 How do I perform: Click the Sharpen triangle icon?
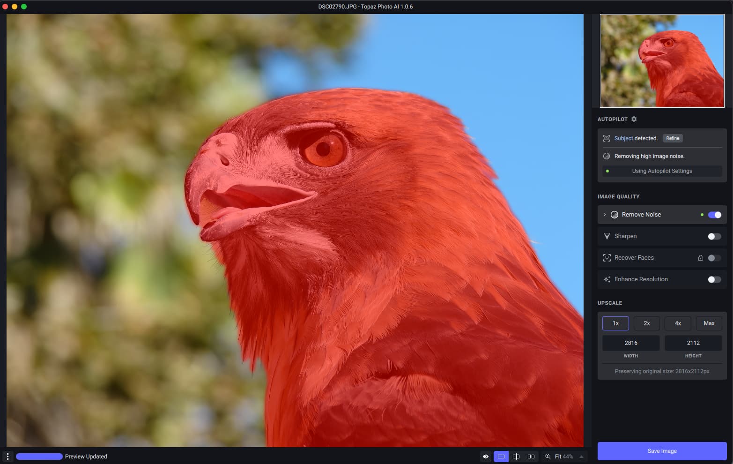607,236
